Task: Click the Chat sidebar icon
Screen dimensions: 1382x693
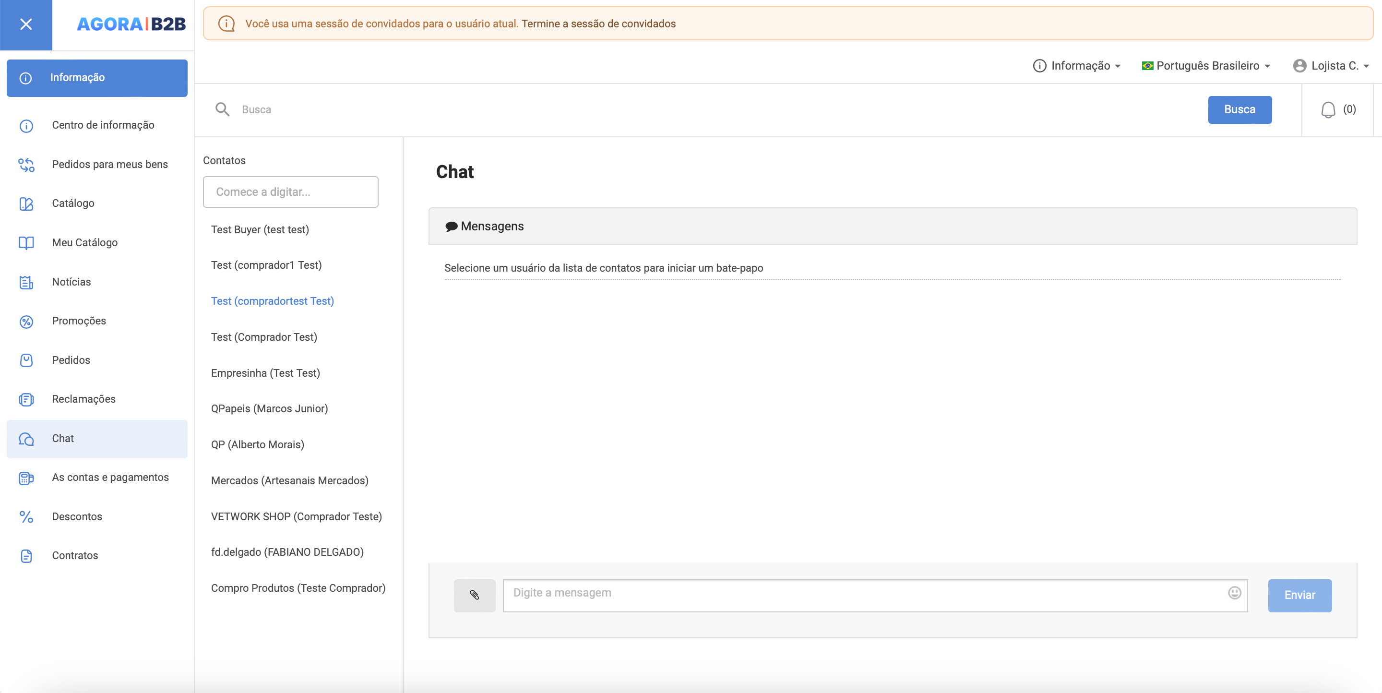Action: (x=26, y=439)
